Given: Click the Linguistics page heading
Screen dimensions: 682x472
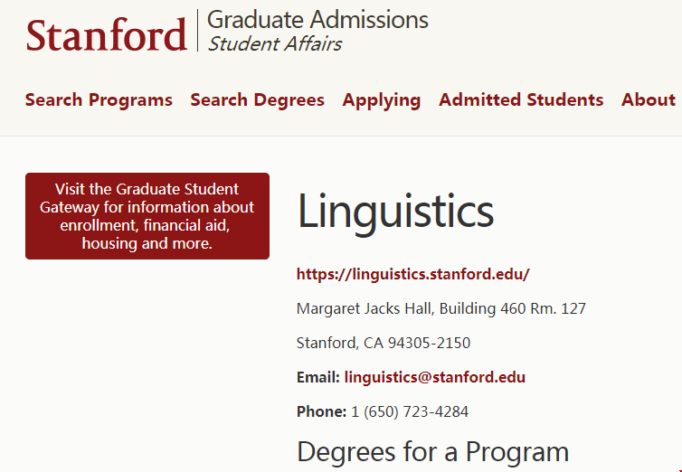Looking at the screenshot, I should (x=395, y=212).
